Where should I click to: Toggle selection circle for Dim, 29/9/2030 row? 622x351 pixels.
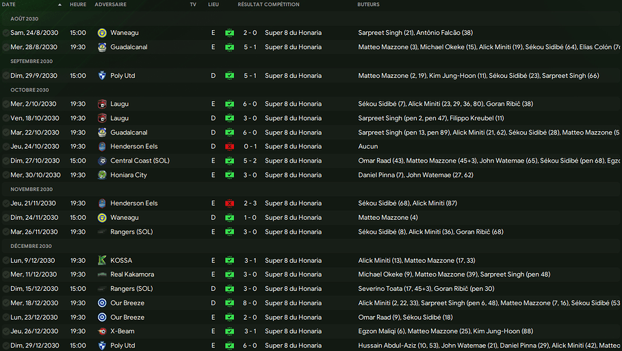coord(6,76)
